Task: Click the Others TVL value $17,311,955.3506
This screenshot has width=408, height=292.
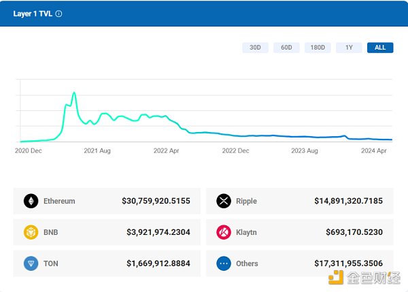Action: coord(349,263)
